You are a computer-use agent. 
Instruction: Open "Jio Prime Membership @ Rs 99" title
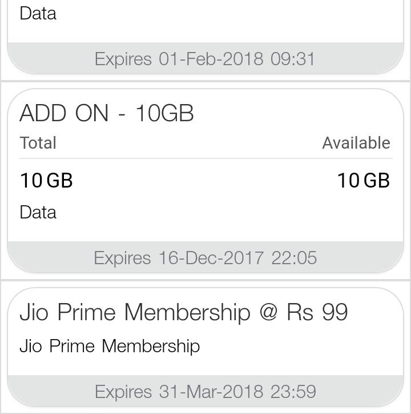(x=183, y=313)
